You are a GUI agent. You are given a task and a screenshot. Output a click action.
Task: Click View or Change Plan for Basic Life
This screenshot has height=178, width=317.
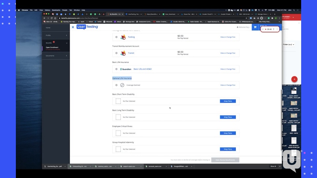(228, 69)
